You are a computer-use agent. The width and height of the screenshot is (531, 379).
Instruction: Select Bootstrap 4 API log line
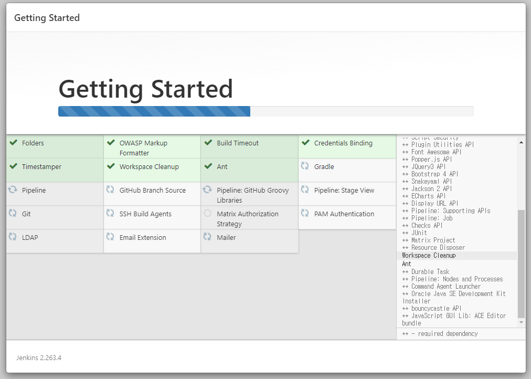tap(430, 174)
